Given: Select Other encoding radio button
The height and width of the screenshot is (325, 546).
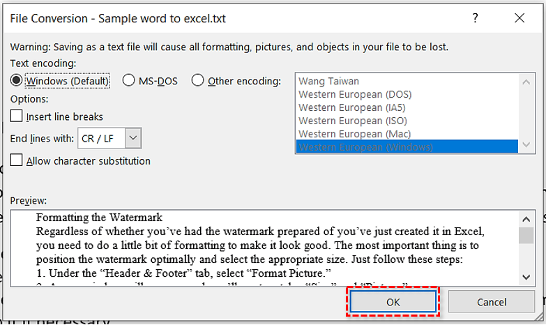Looking at the screenshot, I should [x=198, y=81].
